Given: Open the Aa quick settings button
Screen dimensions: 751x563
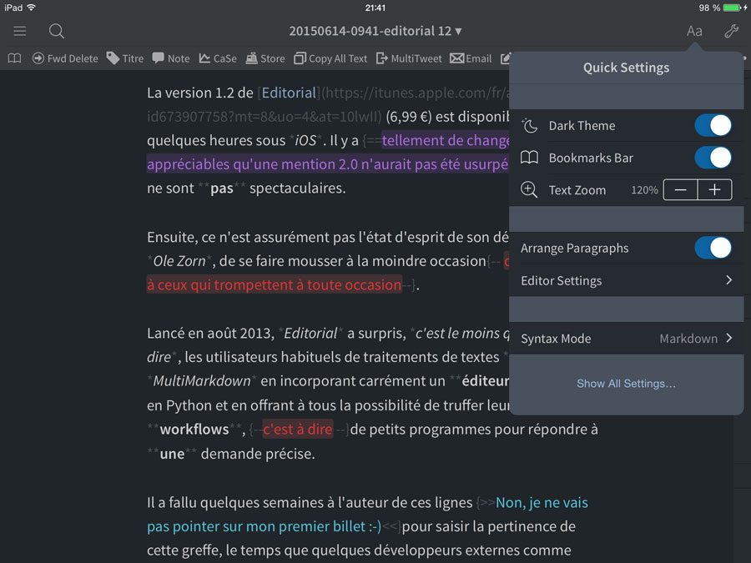Looking at the screenshot, I should [694, 31].
